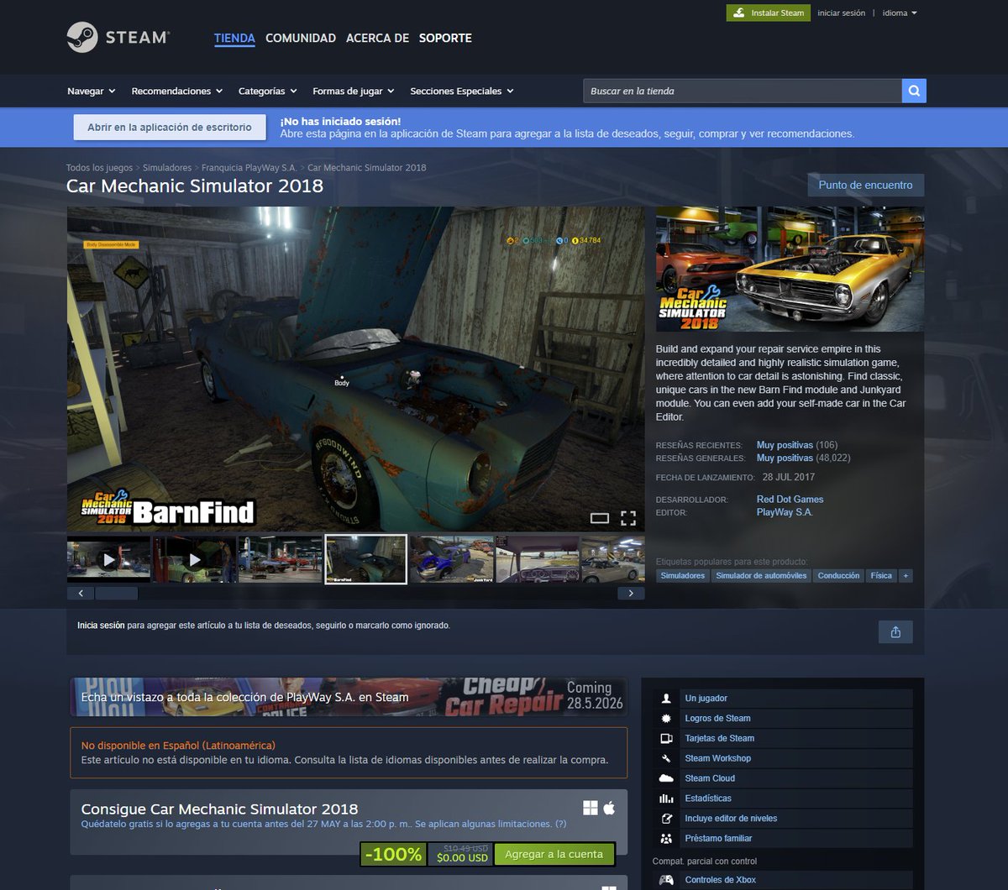Click the (?) limitations help link
The height and width of the screenshot is (890, 1008).
point(561,824)
